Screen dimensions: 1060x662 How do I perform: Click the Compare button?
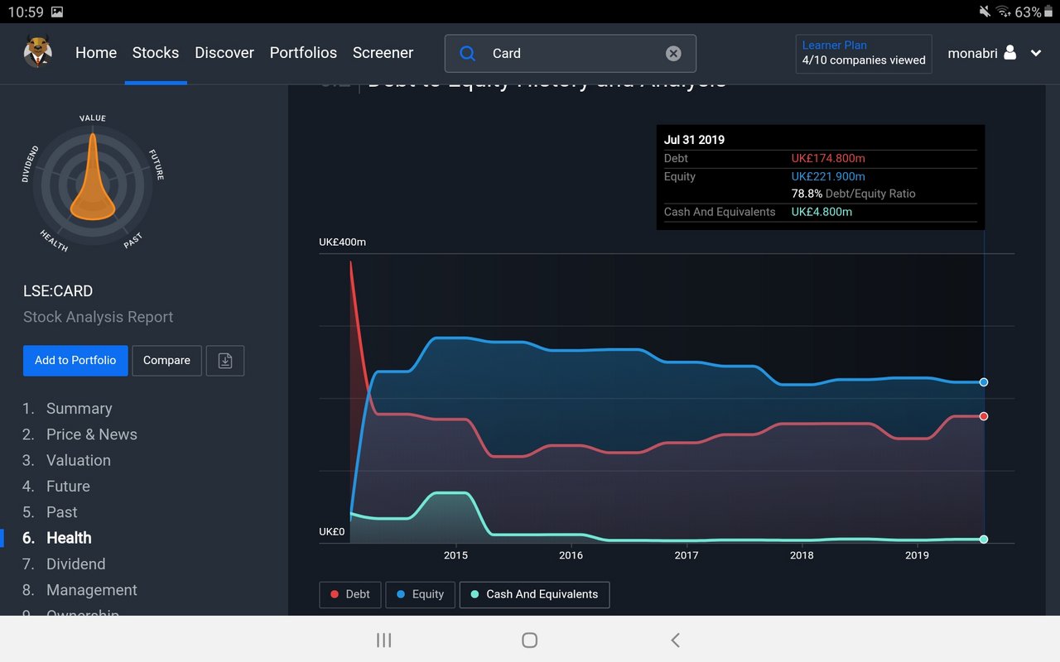tap(166, 361)
